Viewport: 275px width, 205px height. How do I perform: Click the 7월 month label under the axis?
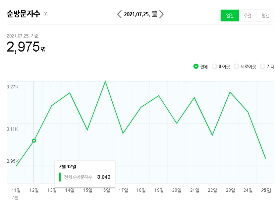15,198
